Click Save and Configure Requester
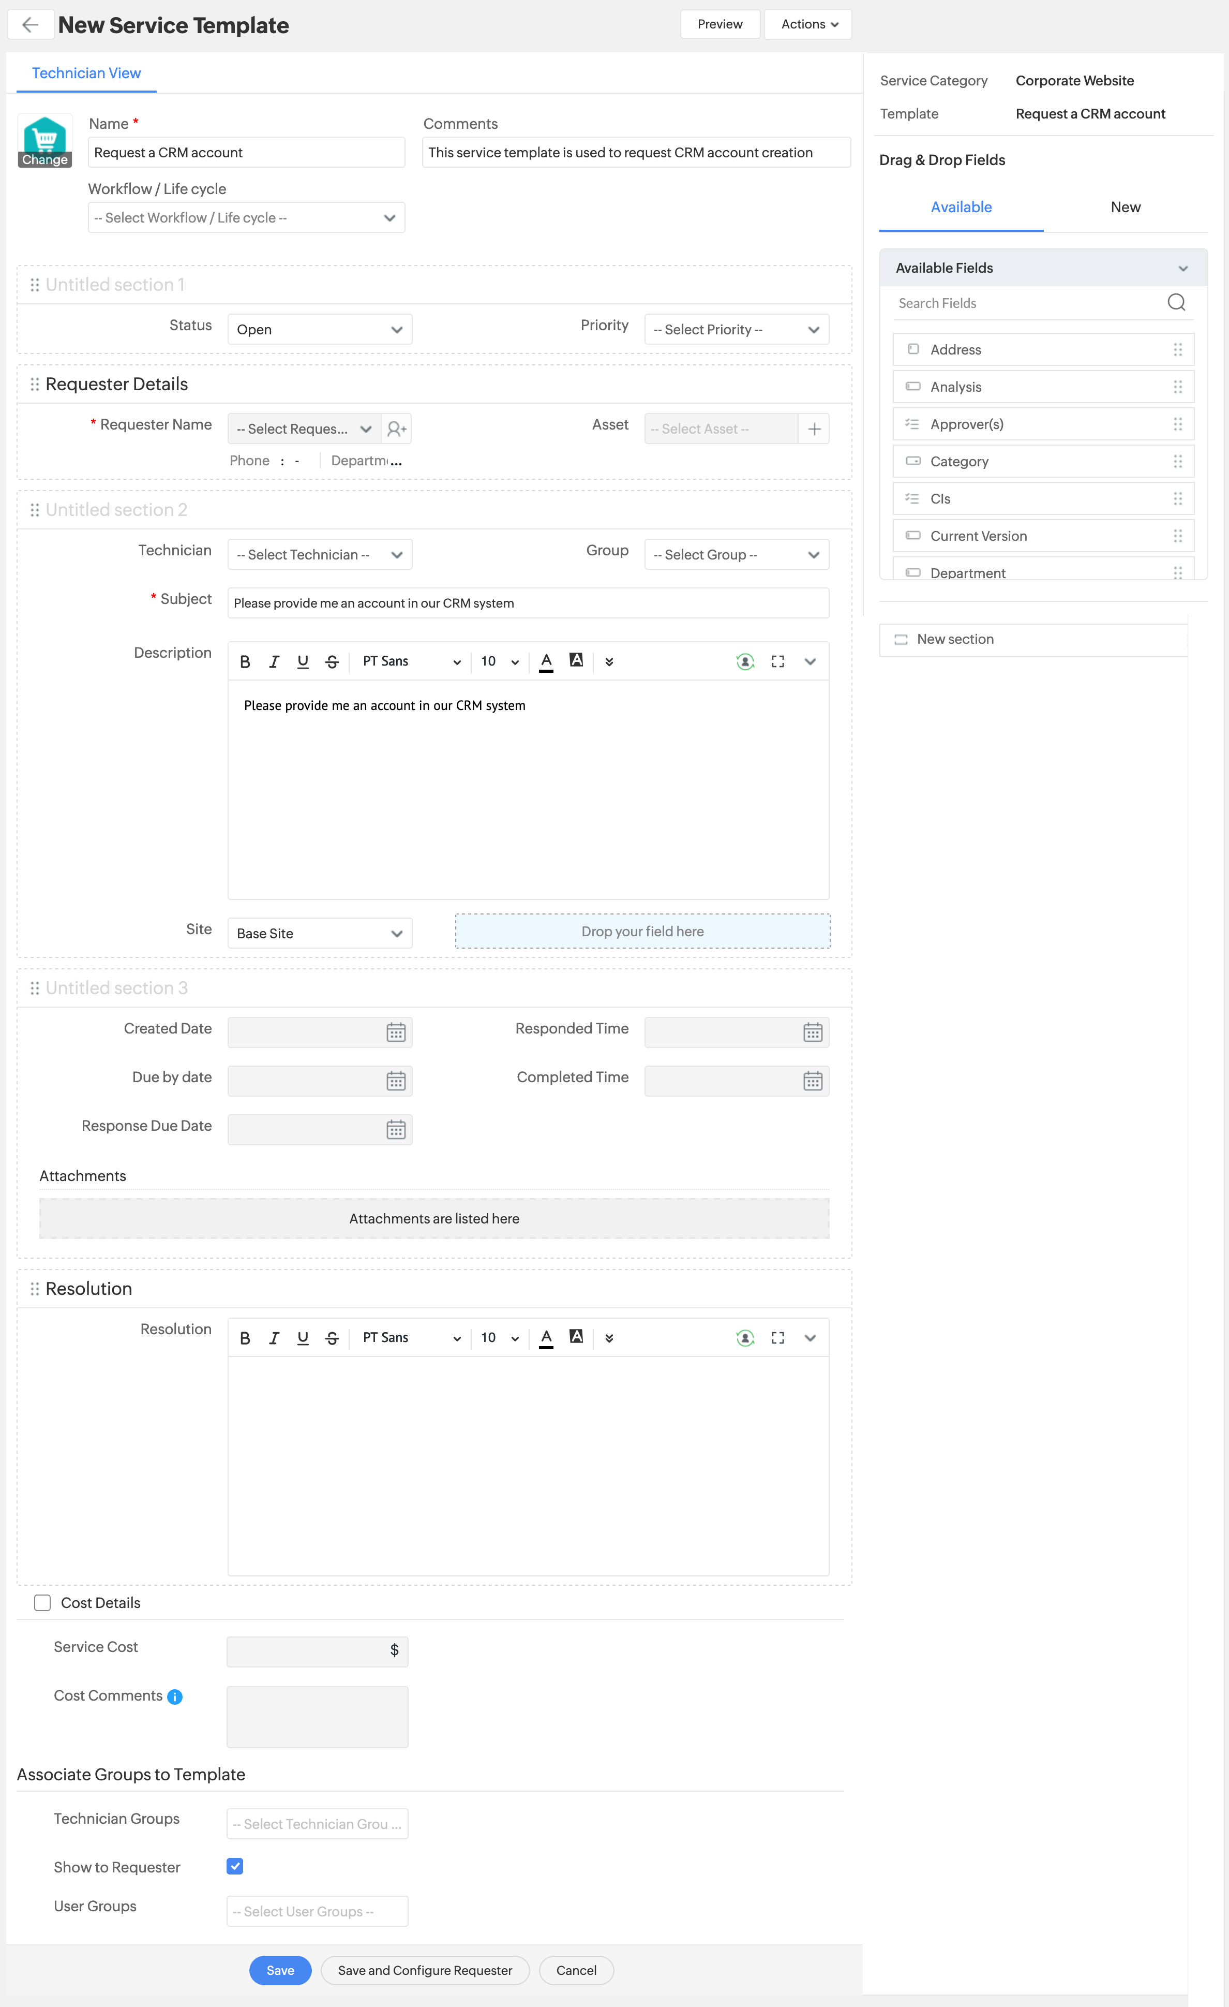1229x2007 pixels. (x=425, y=1970)
